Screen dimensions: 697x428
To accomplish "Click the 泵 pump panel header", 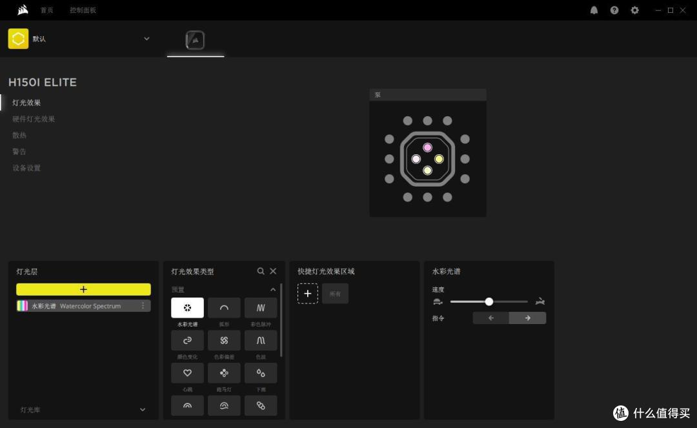I will 428,95.
